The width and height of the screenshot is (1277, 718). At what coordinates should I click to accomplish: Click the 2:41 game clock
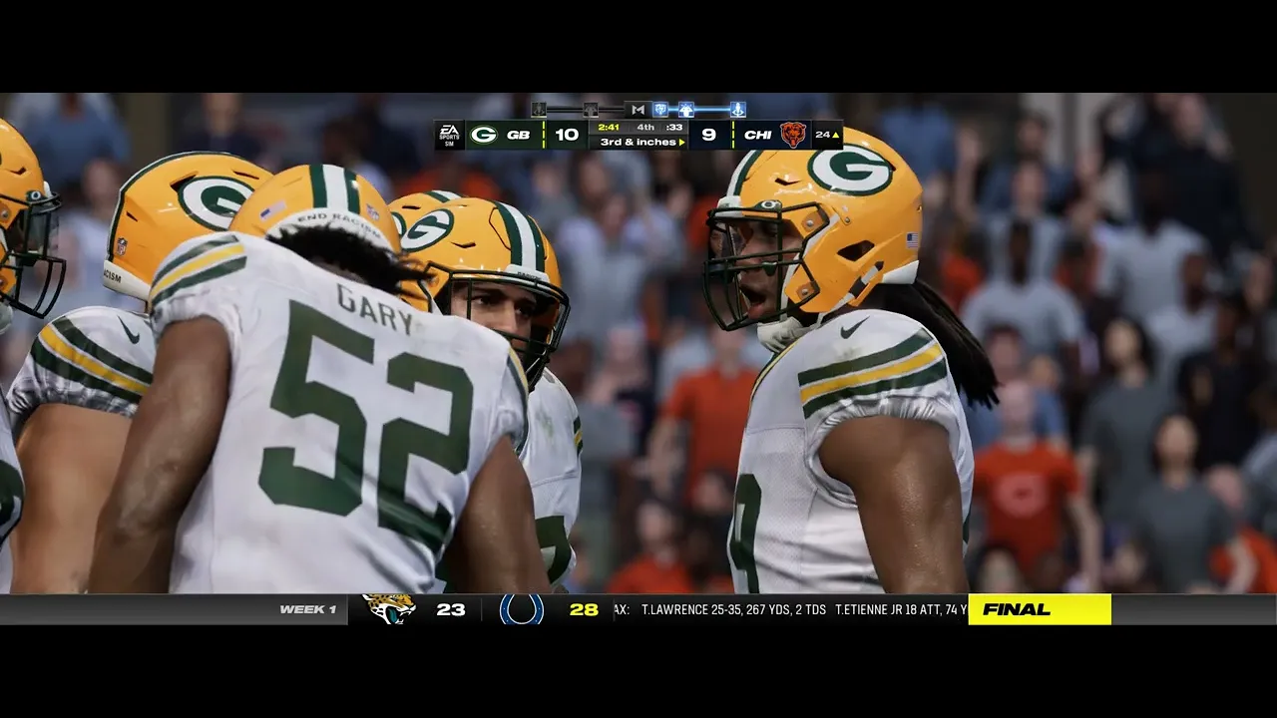coord(609,128)
